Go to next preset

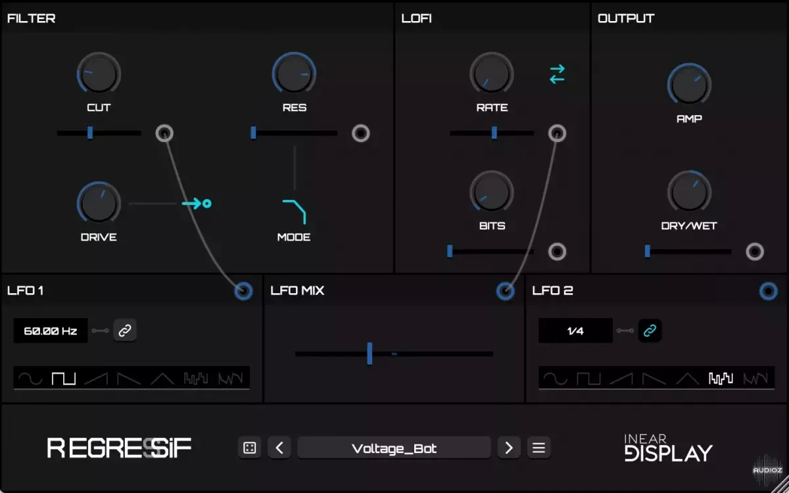click(x=508, y=448)
